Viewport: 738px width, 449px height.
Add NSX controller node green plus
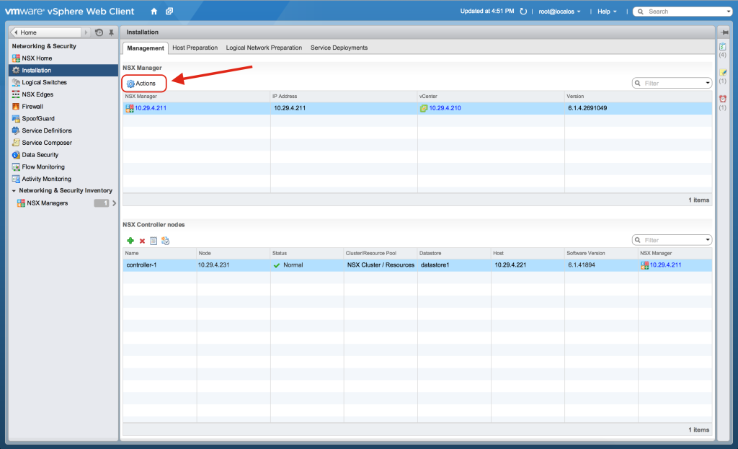point(130,241)
